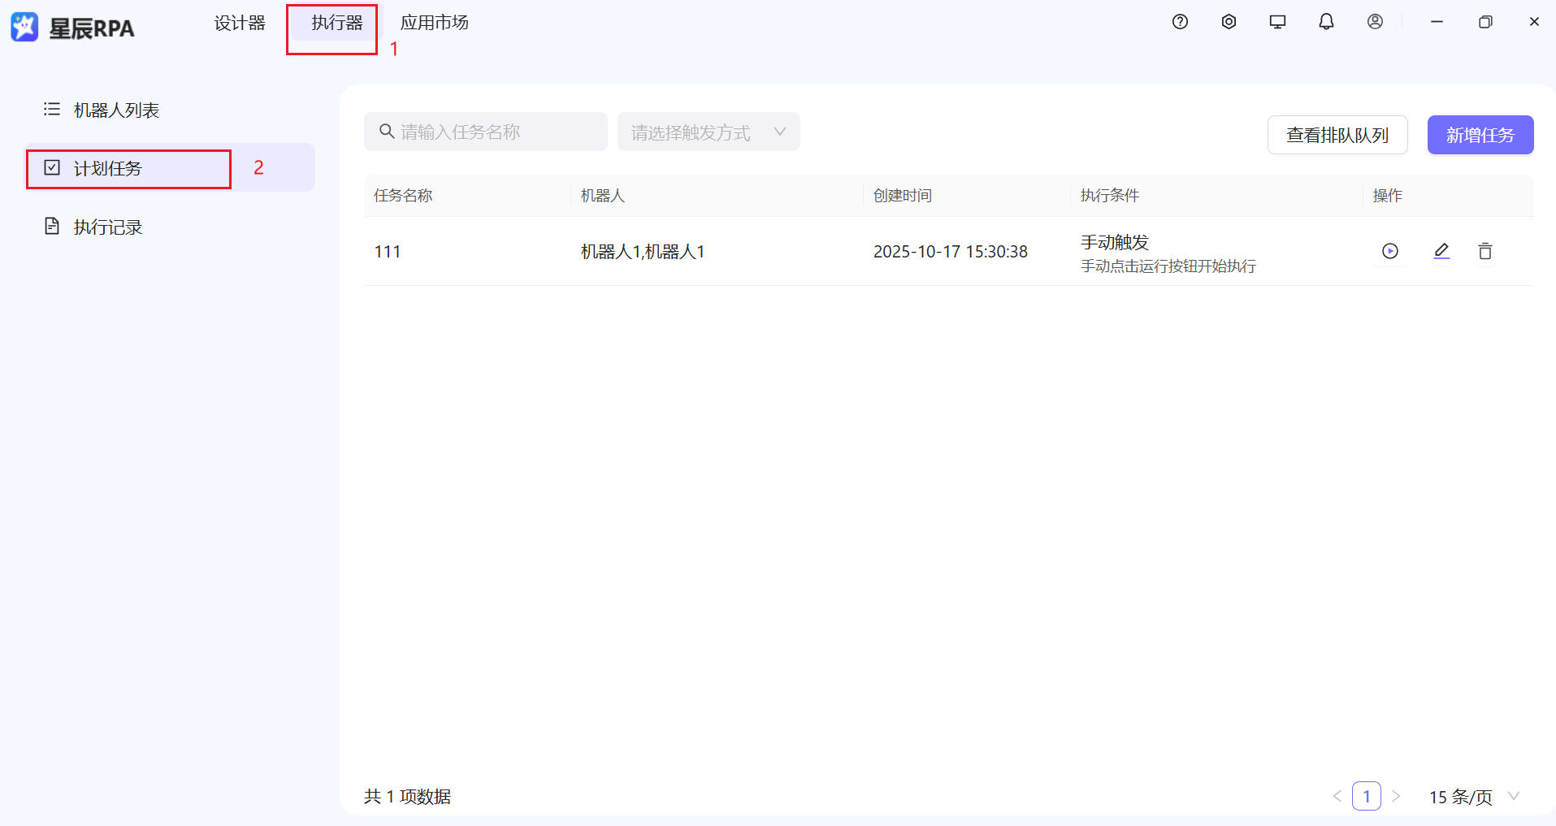Click the user account icon
This screenshot has height=826, width=1556.
coord(1374,22)
